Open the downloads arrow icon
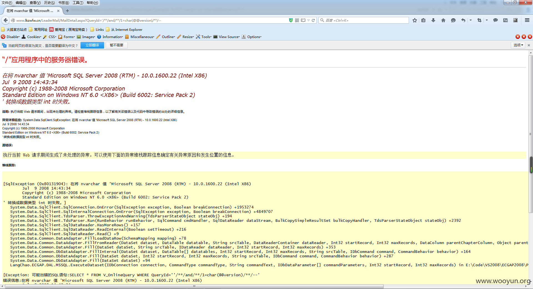 coord(433,20)
